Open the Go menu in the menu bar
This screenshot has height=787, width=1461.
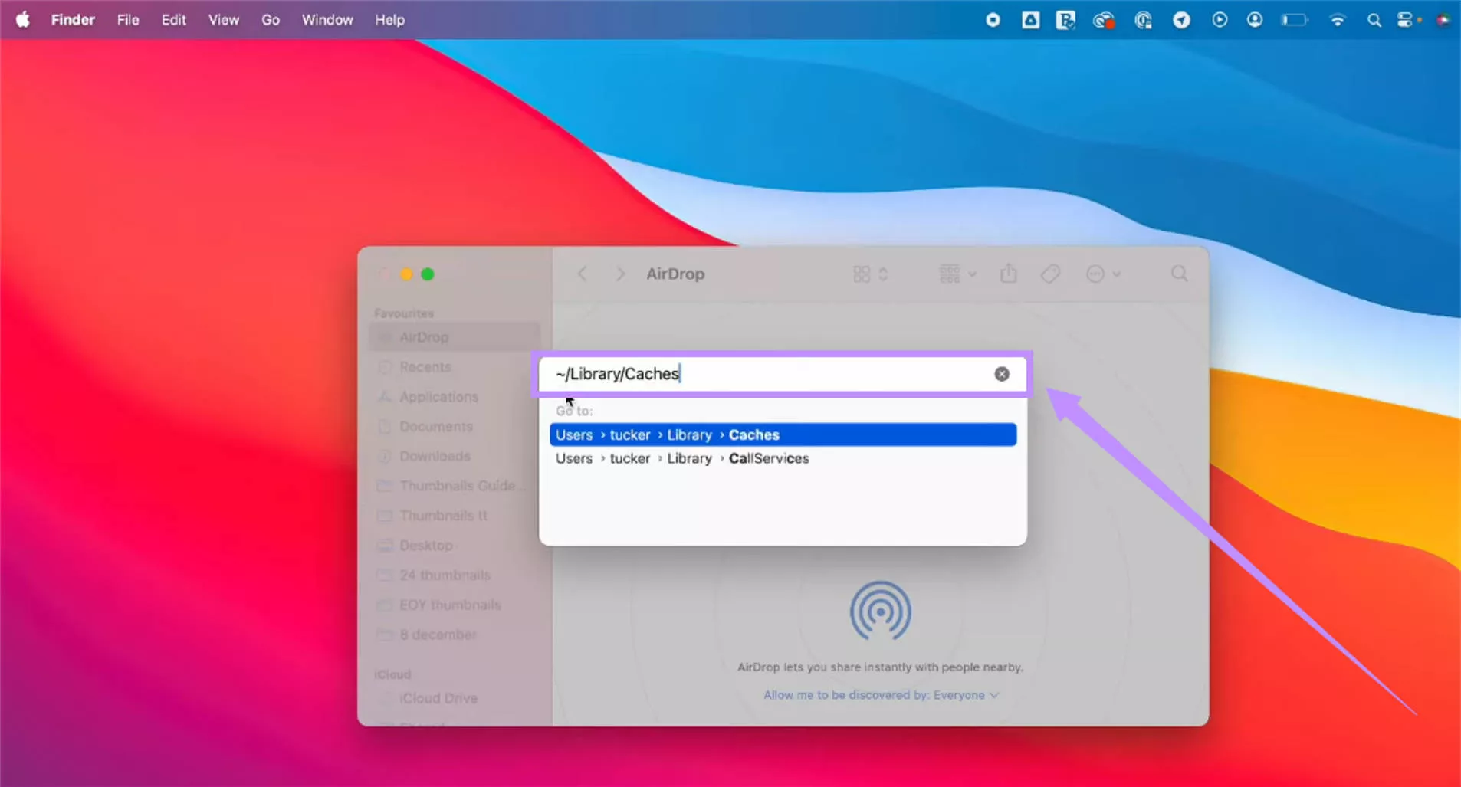[270, 19]
